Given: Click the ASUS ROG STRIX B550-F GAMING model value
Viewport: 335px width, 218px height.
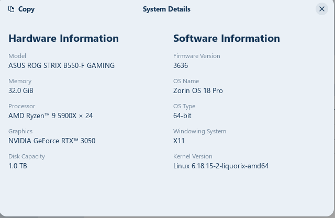Looking at the screenshot, I should (61, 65).
